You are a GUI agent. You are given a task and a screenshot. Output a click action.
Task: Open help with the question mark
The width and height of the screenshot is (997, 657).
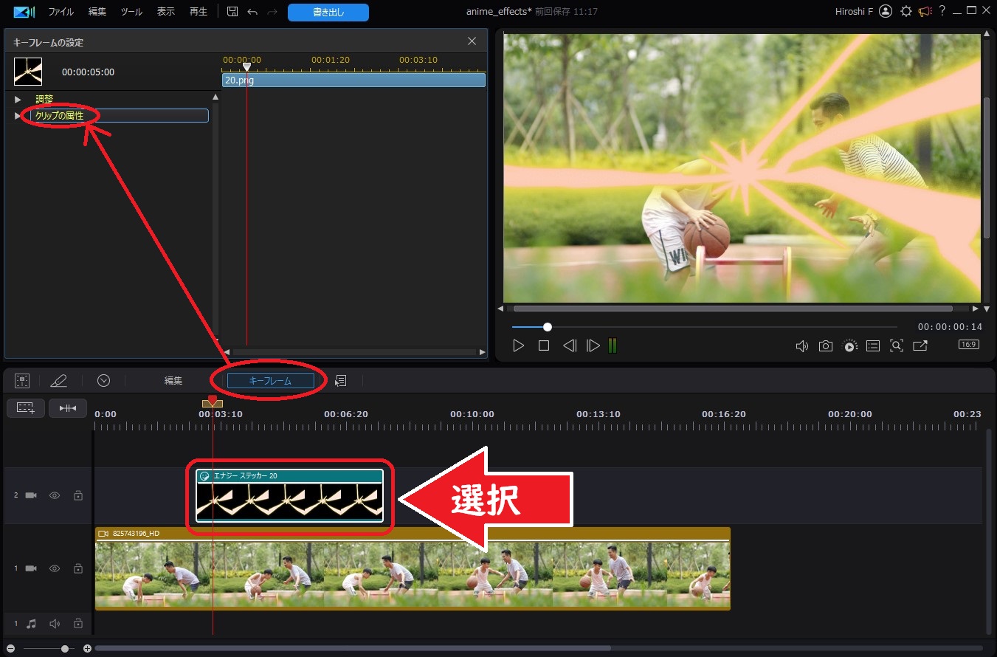pyautogui.click(x=942, y=11)
